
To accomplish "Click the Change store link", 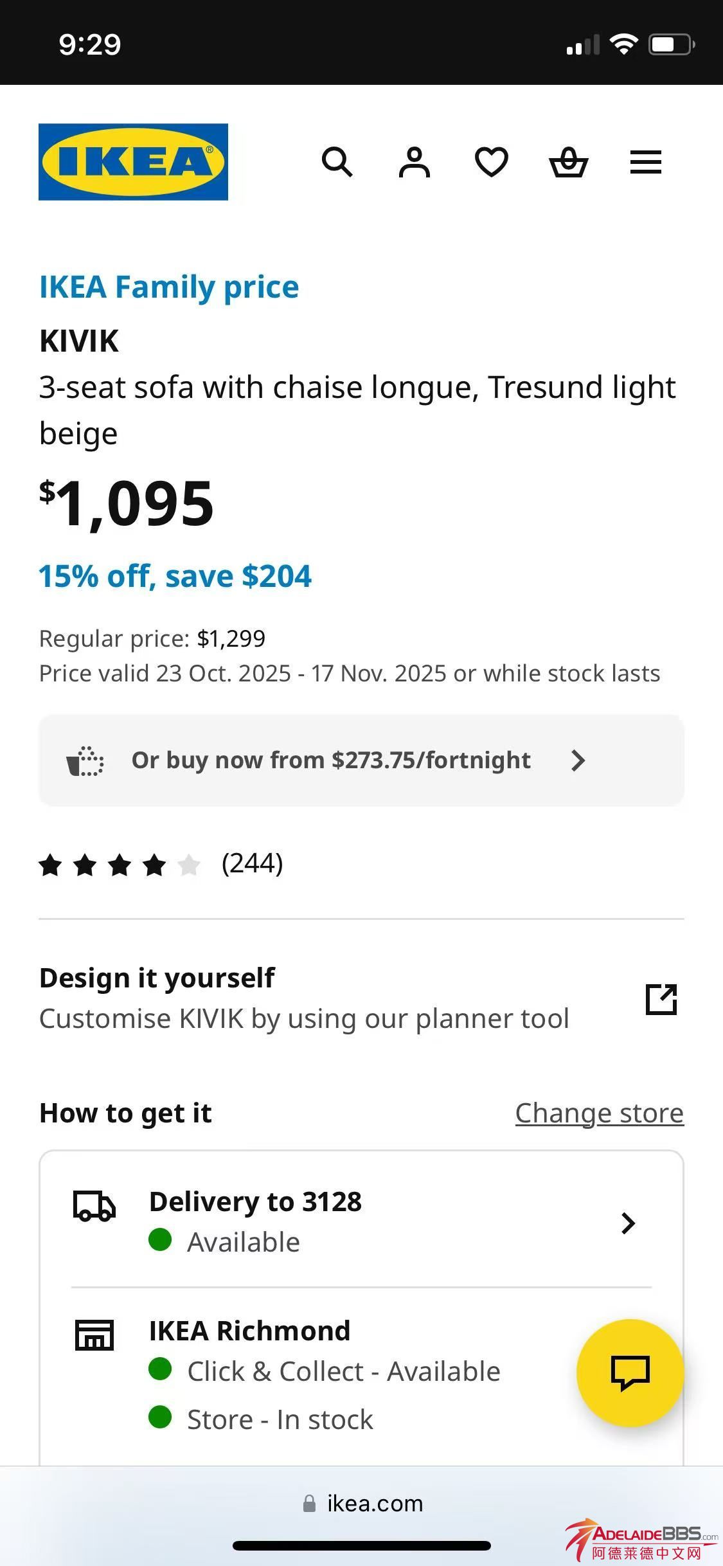I will click(x=599, y=1113).
